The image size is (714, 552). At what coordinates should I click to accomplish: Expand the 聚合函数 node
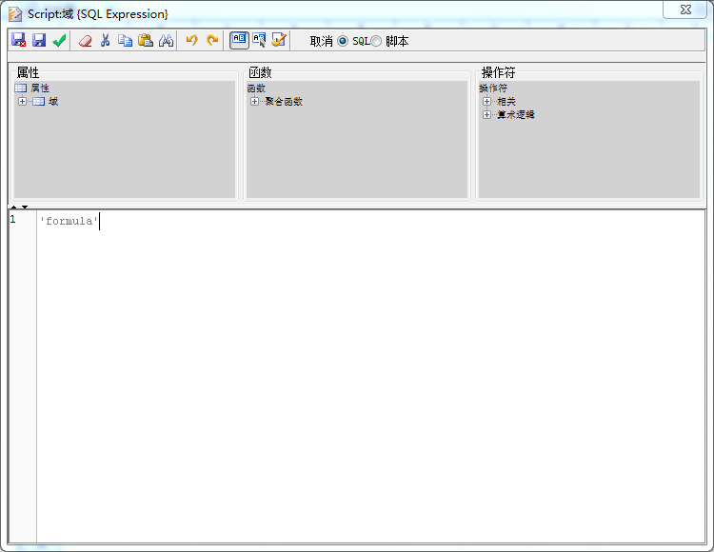(x=254, y=101)
